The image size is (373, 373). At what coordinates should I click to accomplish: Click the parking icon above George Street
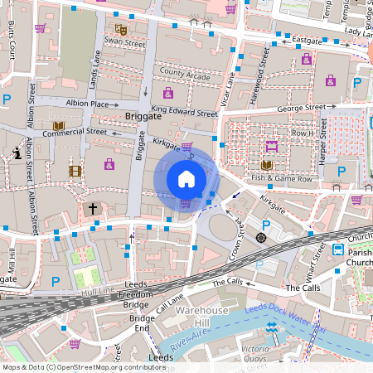(357, 83)
